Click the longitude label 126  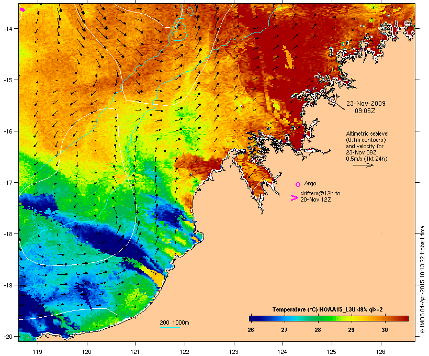(380, 352)
